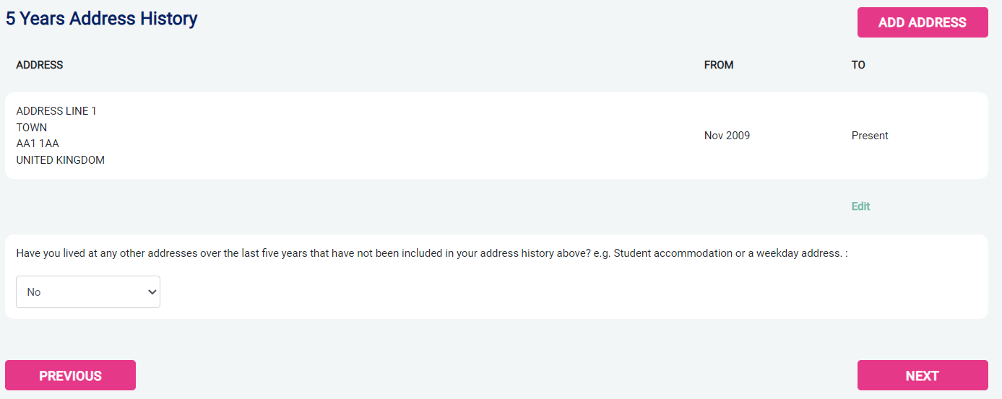This screenshot has width=1002, height=399.
Task: Click the word Years in the page heading
Action: [x=43, y=19]
